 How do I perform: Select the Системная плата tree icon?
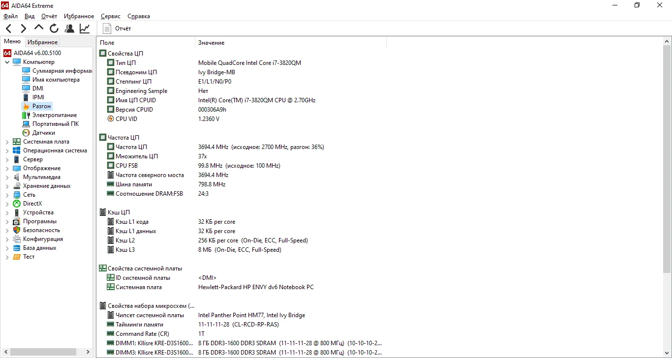pyautogui.click(x=17, y=142)
